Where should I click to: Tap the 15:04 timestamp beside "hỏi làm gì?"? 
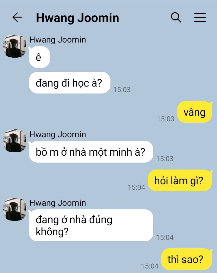(136, 187)
